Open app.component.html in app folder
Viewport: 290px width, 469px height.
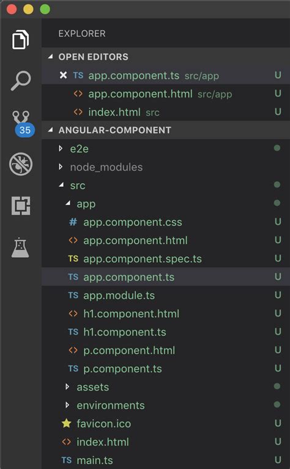[x=166, y=241]
